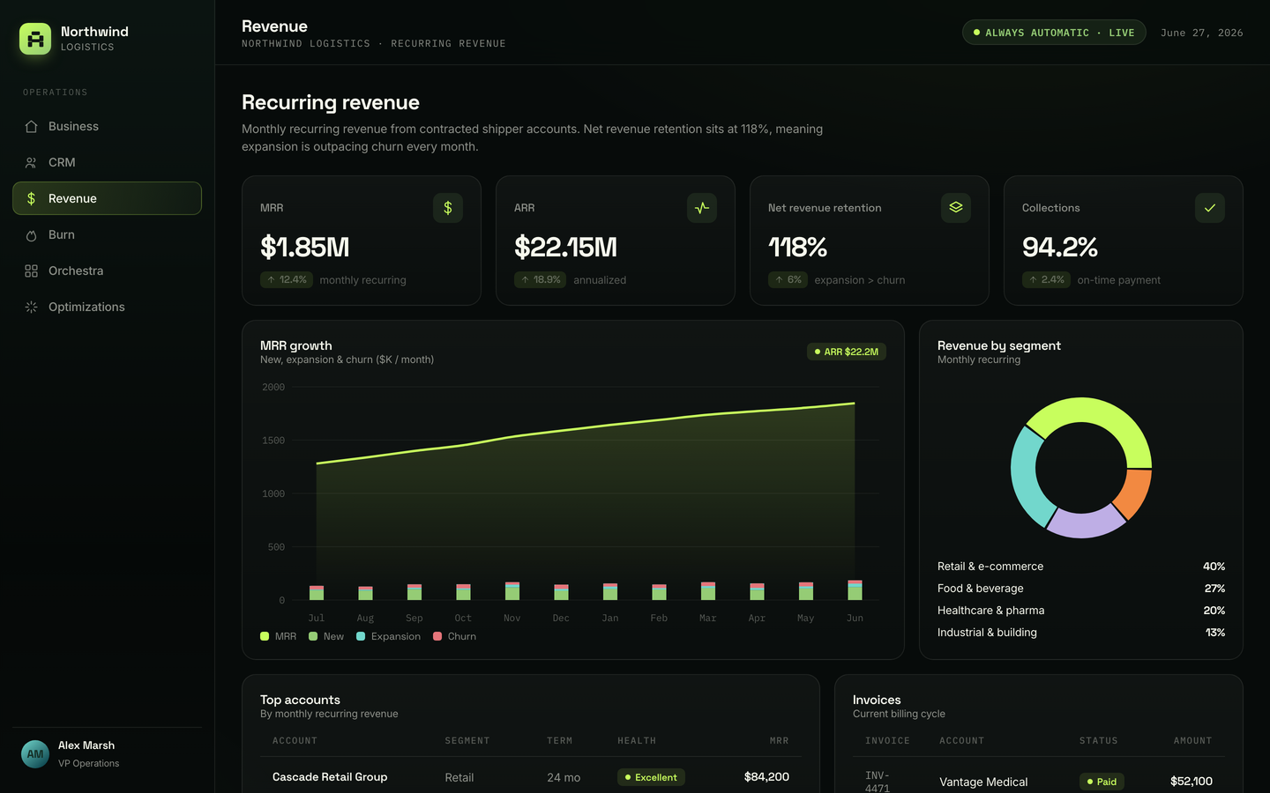Click the 118% retention value
Viewport: 1270px width, 793px height.
pos(797,248)
